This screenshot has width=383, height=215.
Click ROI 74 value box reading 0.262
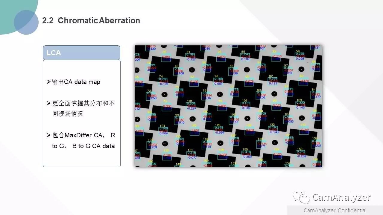coord(163,82)
